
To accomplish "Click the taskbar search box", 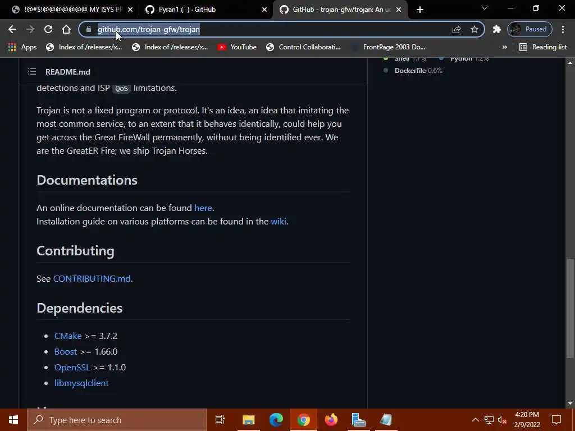I will [117, 420].
